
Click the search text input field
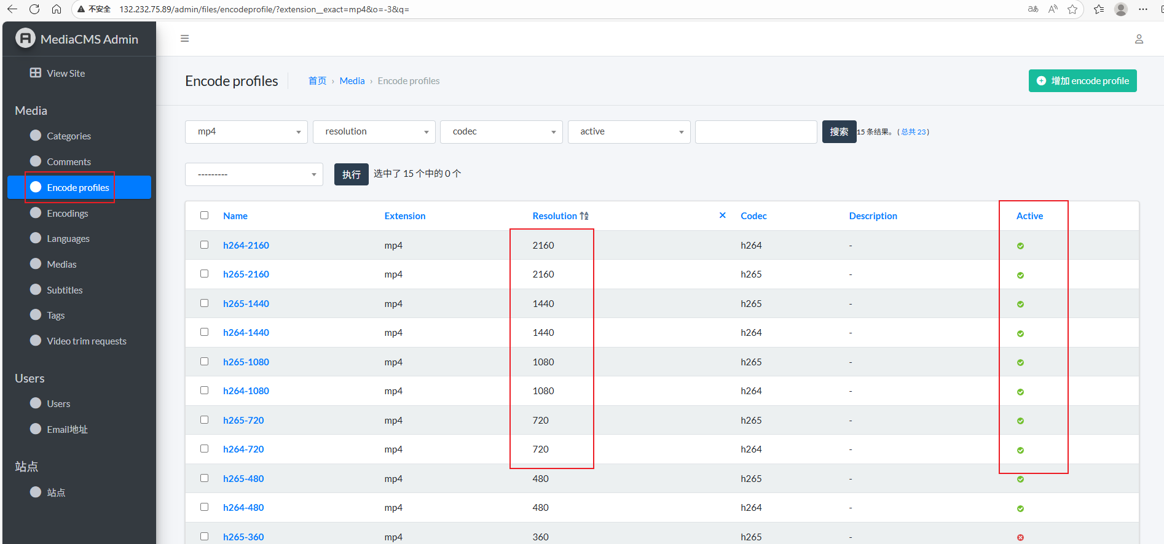pos(756,131)
